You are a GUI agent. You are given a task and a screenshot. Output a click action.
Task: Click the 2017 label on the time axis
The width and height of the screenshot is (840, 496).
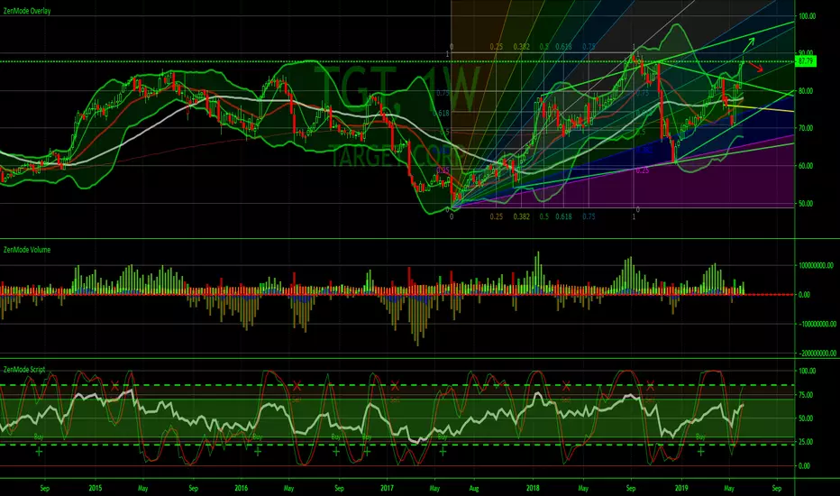(x=387, y=488)
